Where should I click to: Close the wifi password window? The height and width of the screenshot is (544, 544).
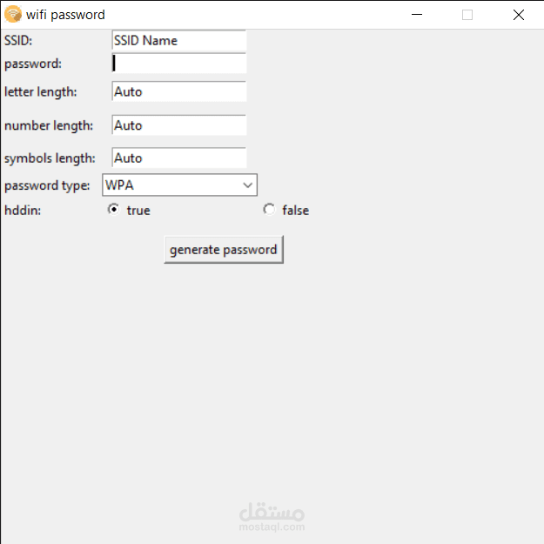[519, 15]
